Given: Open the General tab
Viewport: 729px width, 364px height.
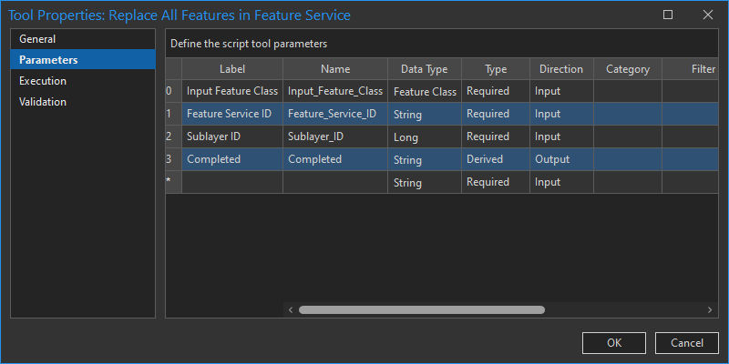Looking at the screenshot, I should point(37,39).
